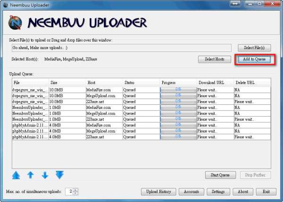The image size is (283, 202).
Task: Open the Accounts dialog
Action: point(191,192)
